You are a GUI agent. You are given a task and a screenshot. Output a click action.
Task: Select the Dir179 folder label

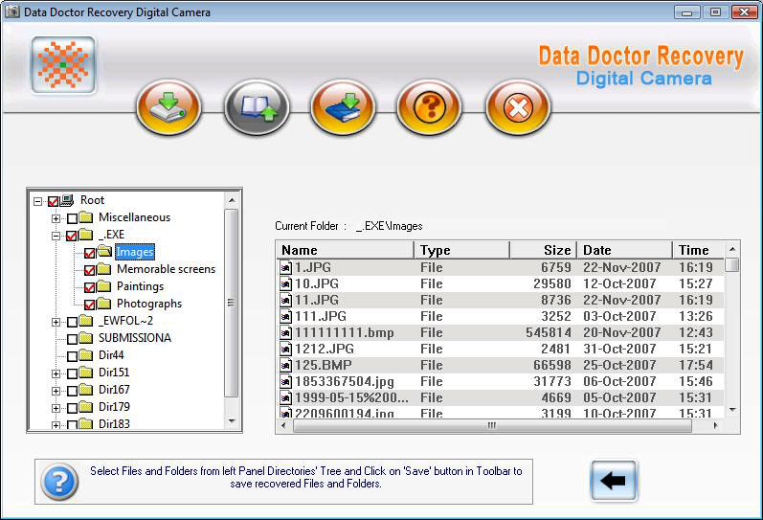click(114, 407)
